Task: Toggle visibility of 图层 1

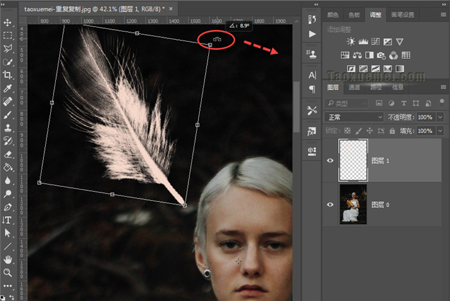Action: [x=330, y=160]
